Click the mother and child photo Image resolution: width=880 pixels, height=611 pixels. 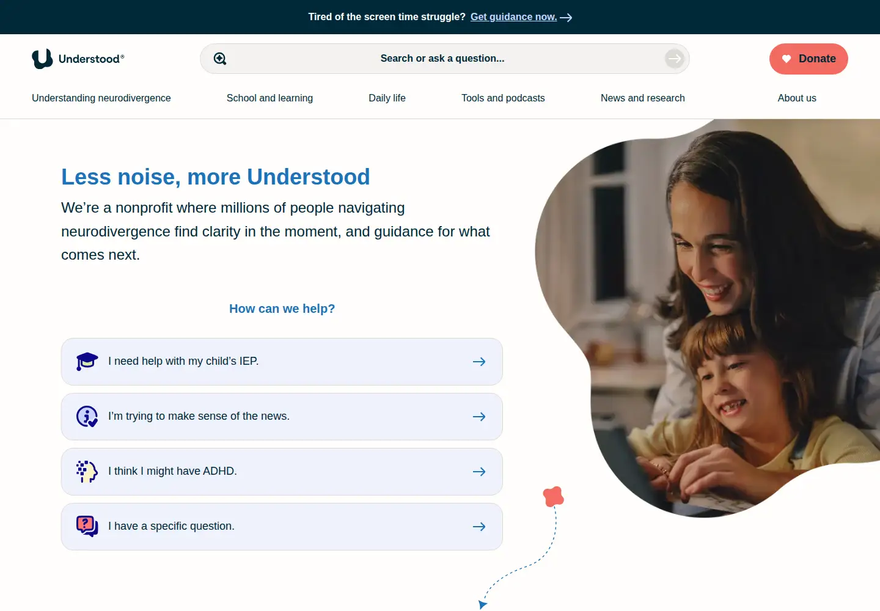pos(708,318)
